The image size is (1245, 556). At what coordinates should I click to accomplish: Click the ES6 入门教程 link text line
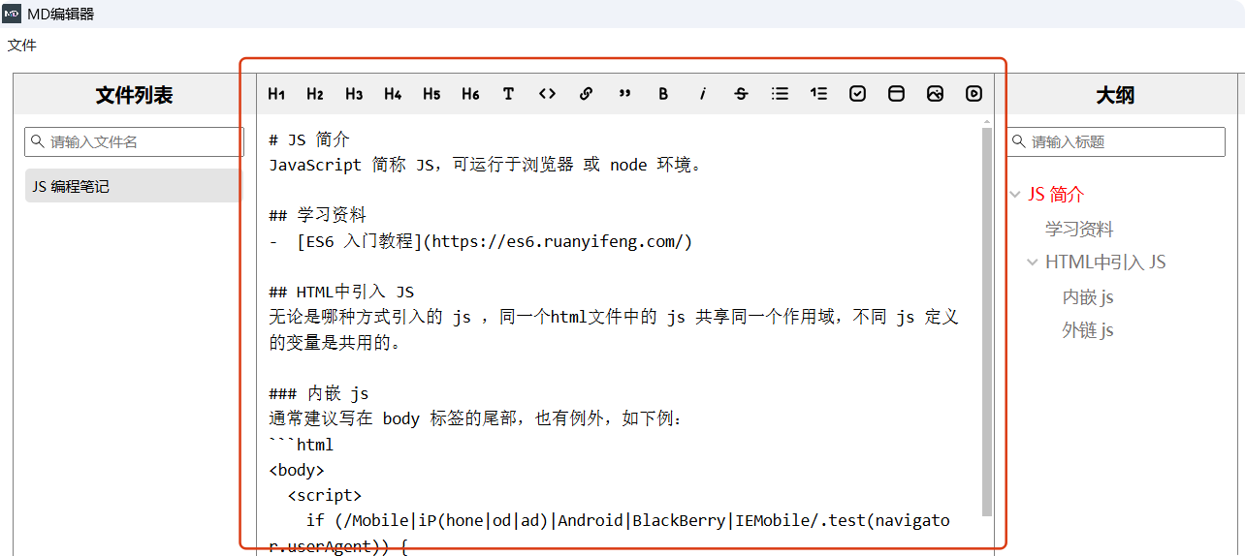(x=481, y=241)
